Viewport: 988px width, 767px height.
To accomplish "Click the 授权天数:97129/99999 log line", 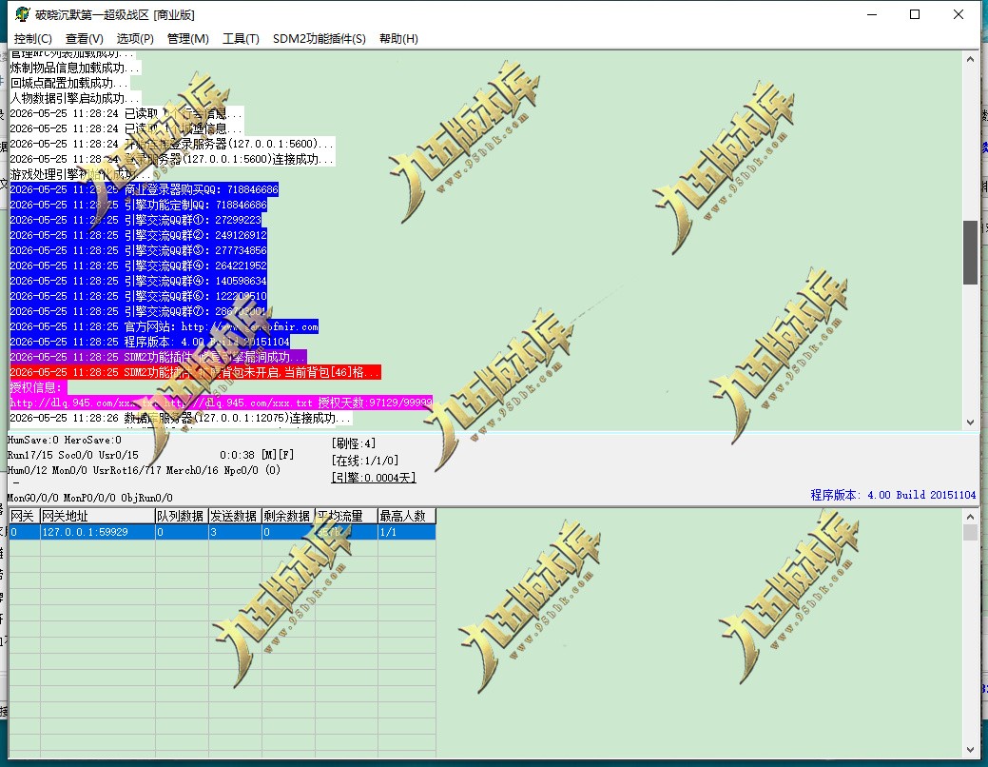I will coord(222,403).
